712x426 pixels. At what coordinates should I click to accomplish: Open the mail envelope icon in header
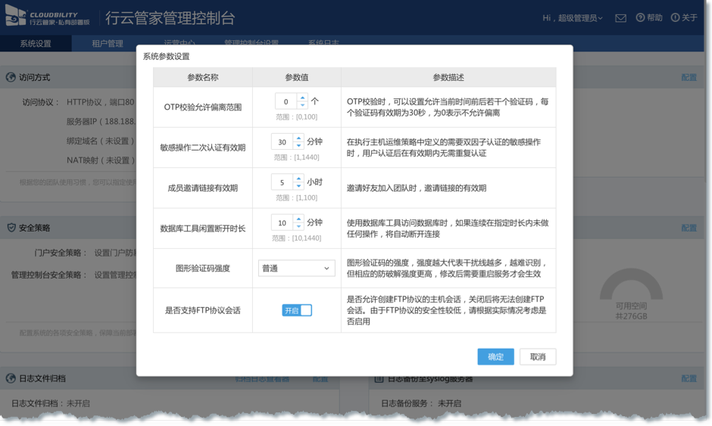[620, 18]
